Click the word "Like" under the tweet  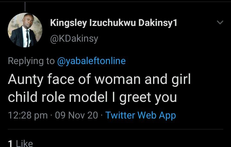[x=24, y=143]
